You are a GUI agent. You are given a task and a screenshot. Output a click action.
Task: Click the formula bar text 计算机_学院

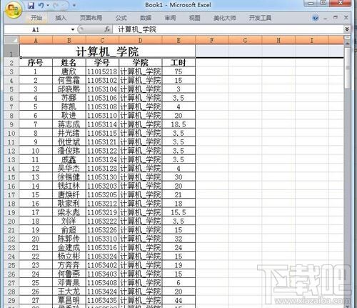pyautogui.click(x=137, y=29)
